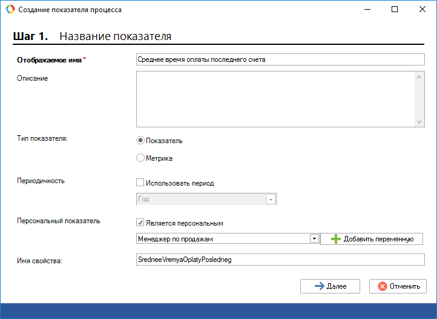Focus the Имя свойства input field
The image size is (437, 319).
(x=281, y=260)
